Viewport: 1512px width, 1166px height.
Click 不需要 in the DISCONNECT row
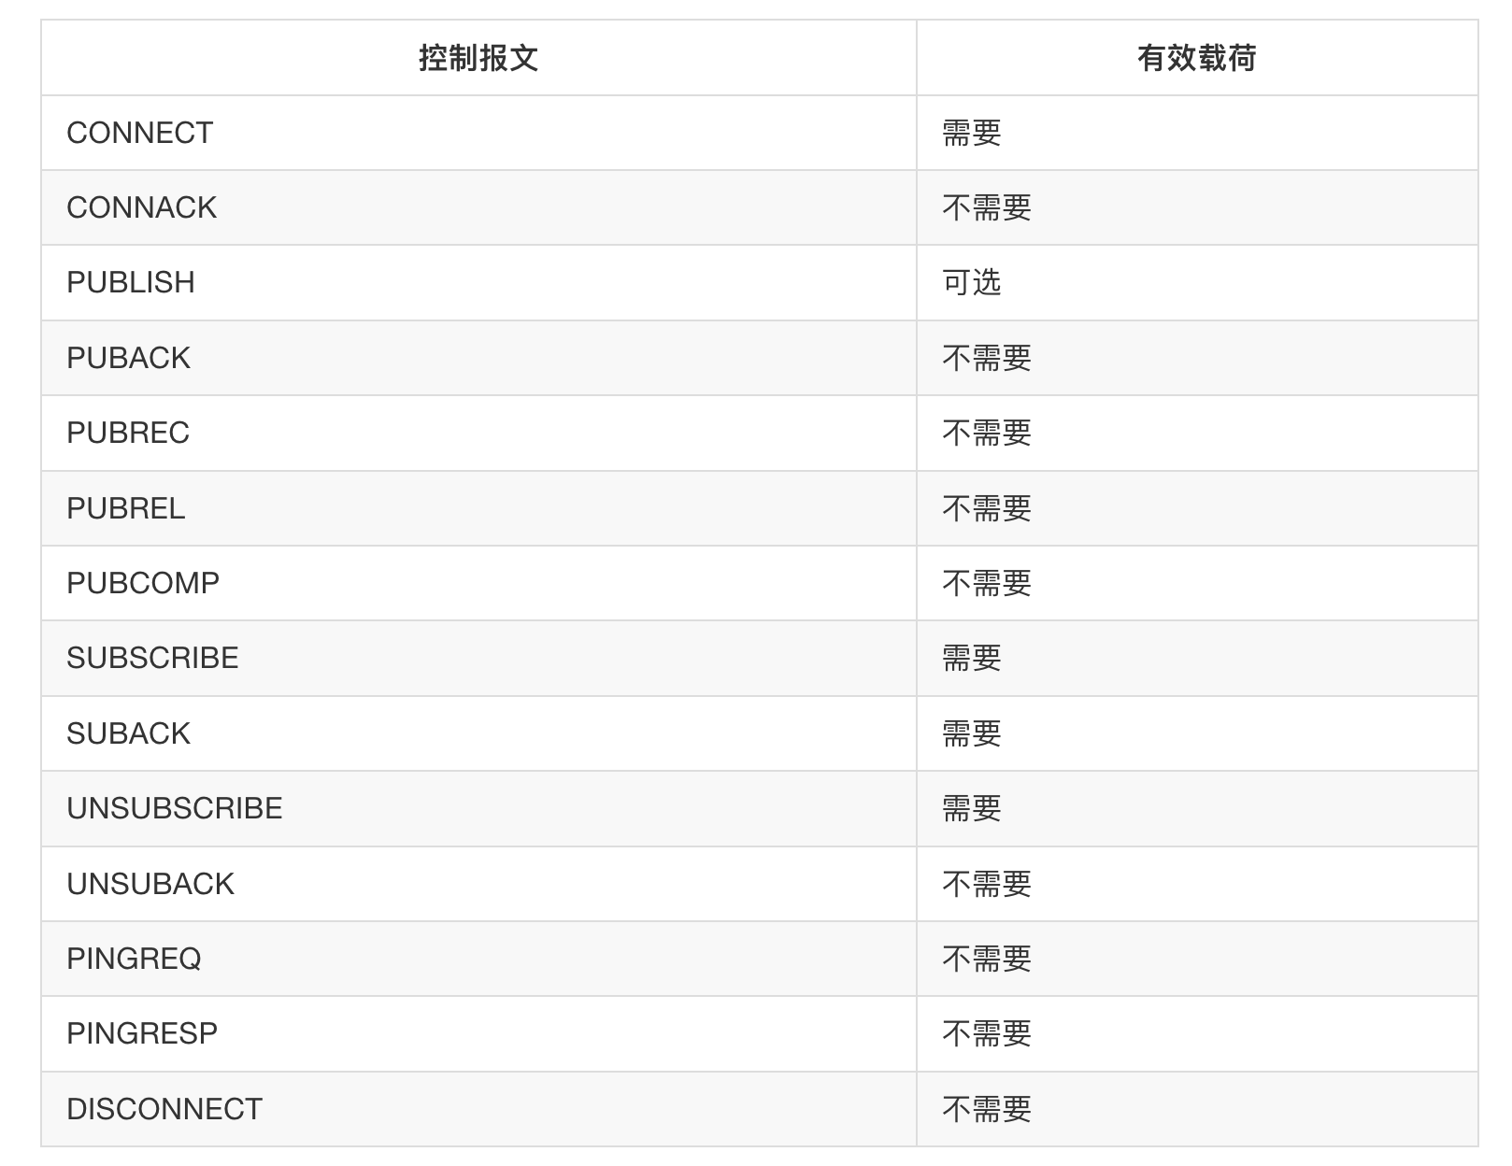coord(987,1109)
